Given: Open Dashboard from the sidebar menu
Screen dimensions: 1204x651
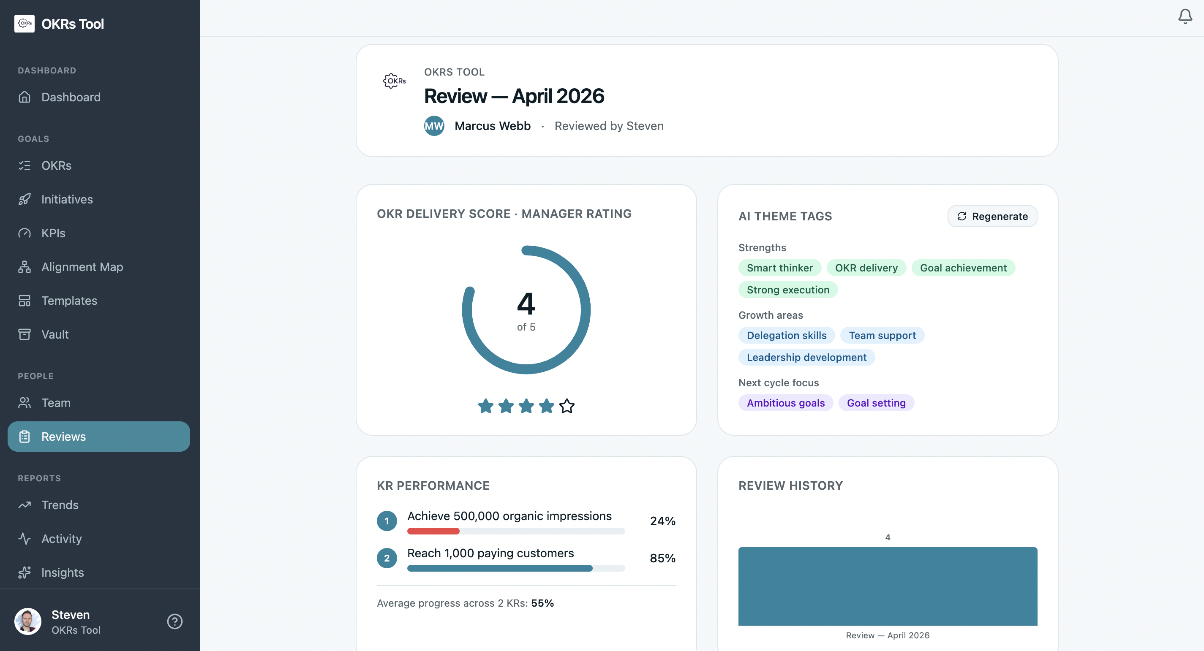Looking at the screenshot, I should (71, 97).
